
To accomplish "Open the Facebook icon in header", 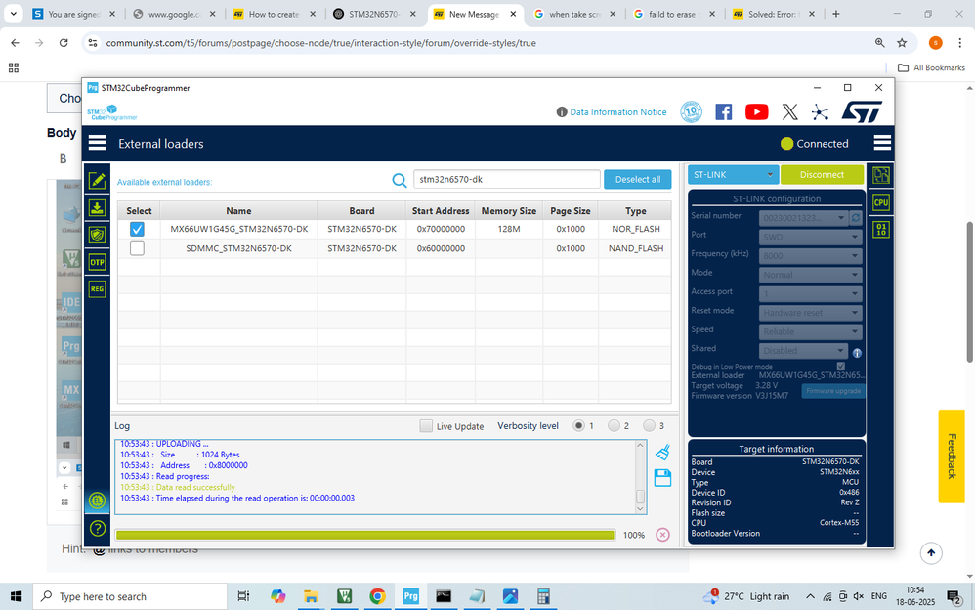I will click(723, 112).
